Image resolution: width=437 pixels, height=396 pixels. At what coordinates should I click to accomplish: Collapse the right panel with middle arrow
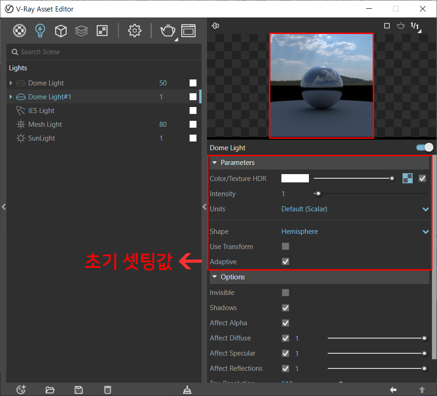204,207
